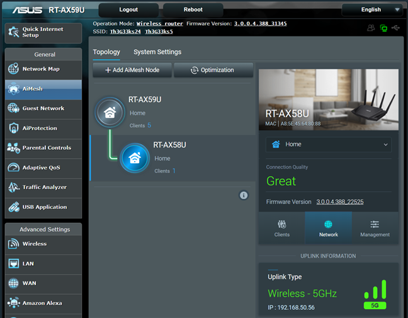Screen dimensions: 408x318
Task: Click the RT-AX58U router photo thumbnail
Action: (x=329, y=99)
